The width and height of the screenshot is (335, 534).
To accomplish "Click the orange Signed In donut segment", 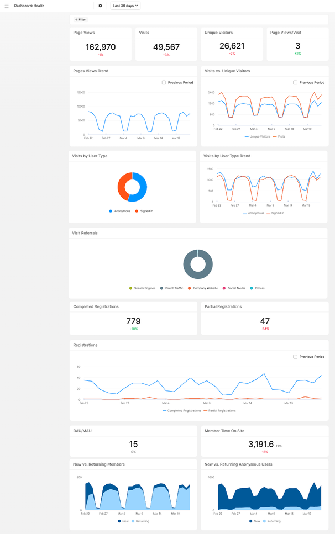I will click(x=122, y=186).
